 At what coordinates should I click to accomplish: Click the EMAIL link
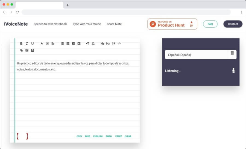(x=109, y=136)
